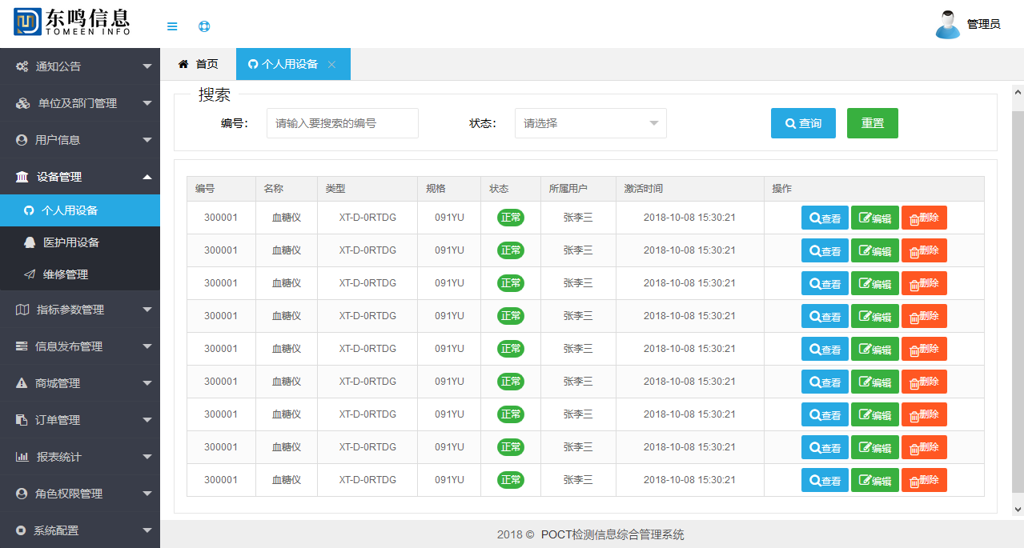Expand the 通知公告 sidebar menu
This screenshot has height=548, width=1024.
pos(80,66)
